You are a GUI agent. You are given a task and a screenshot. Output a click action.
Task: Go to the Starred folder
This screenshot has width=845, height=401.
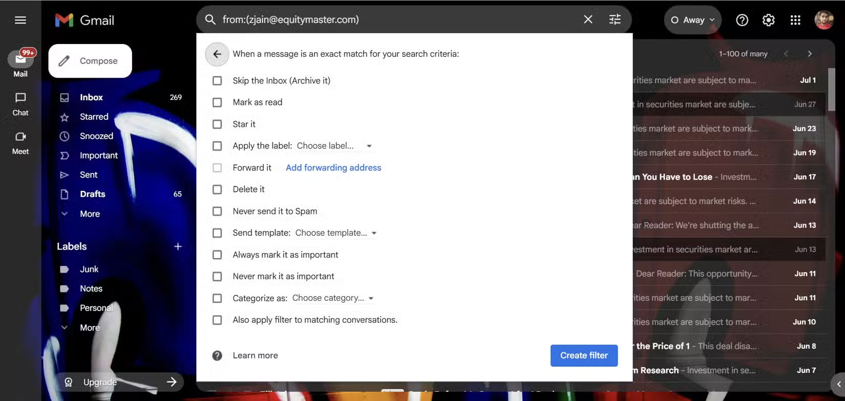94,117
